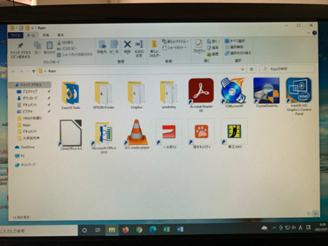Click the Apps search box
This screenshot has width=328, height=246.
[x=287, y=69]
